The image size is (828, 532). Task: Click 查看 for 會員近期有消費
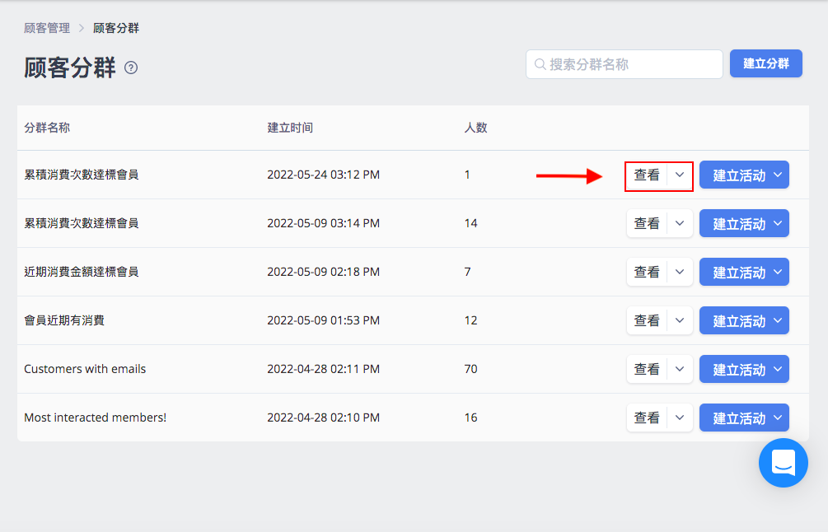pos(647,320)
